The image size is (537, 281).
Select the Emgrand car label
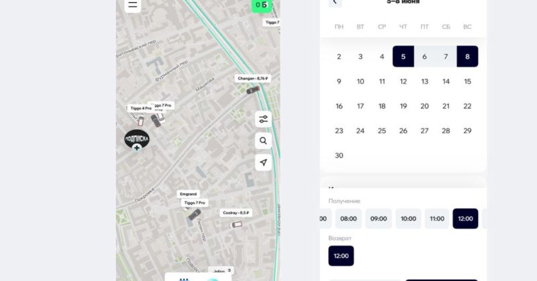click(189, 194)
